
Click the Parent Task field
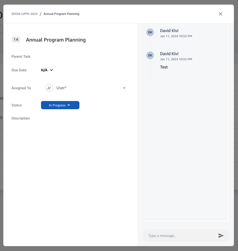pyautogui.click(x=21, y=56)
